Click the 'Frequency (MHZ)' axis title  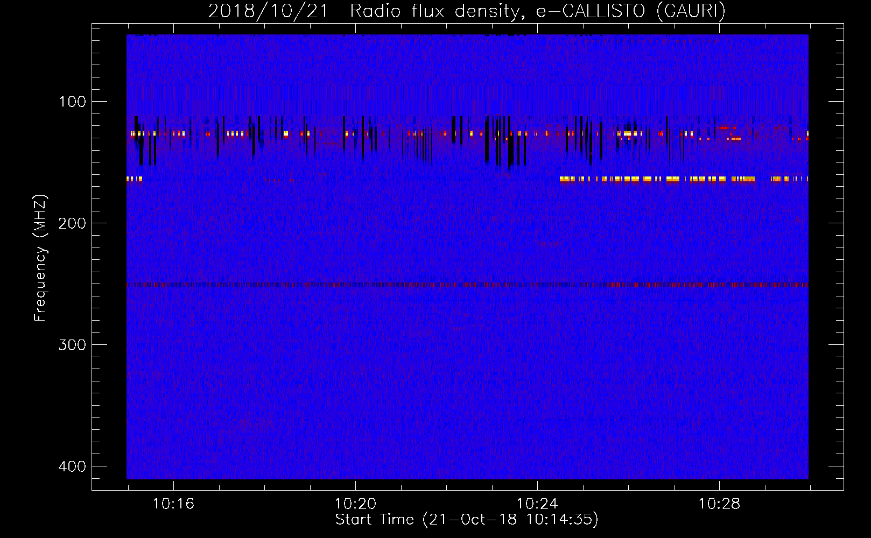(40, 258)
